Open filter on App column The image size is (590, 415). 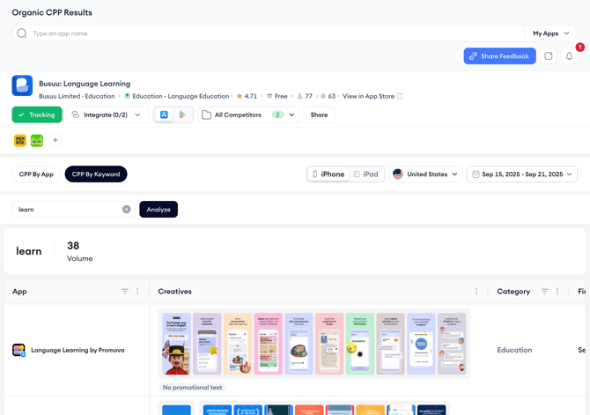point(125,292)
